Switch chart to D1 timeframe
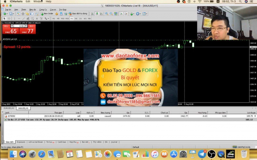Viewport: 257px width, 160px height. 81,19
